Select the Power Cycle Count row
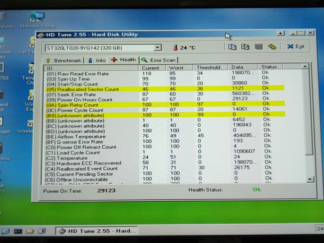This screenshot has height=243, width=324. click(x=165, y=110)
